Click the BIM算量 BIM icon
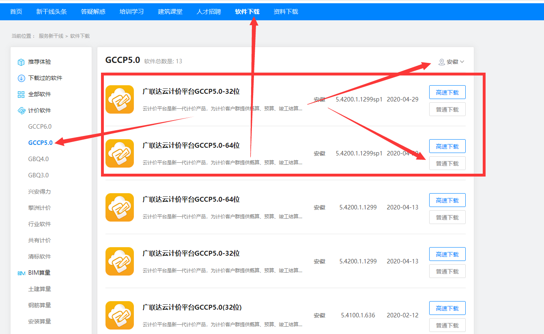544x334 pixels. 21,273
